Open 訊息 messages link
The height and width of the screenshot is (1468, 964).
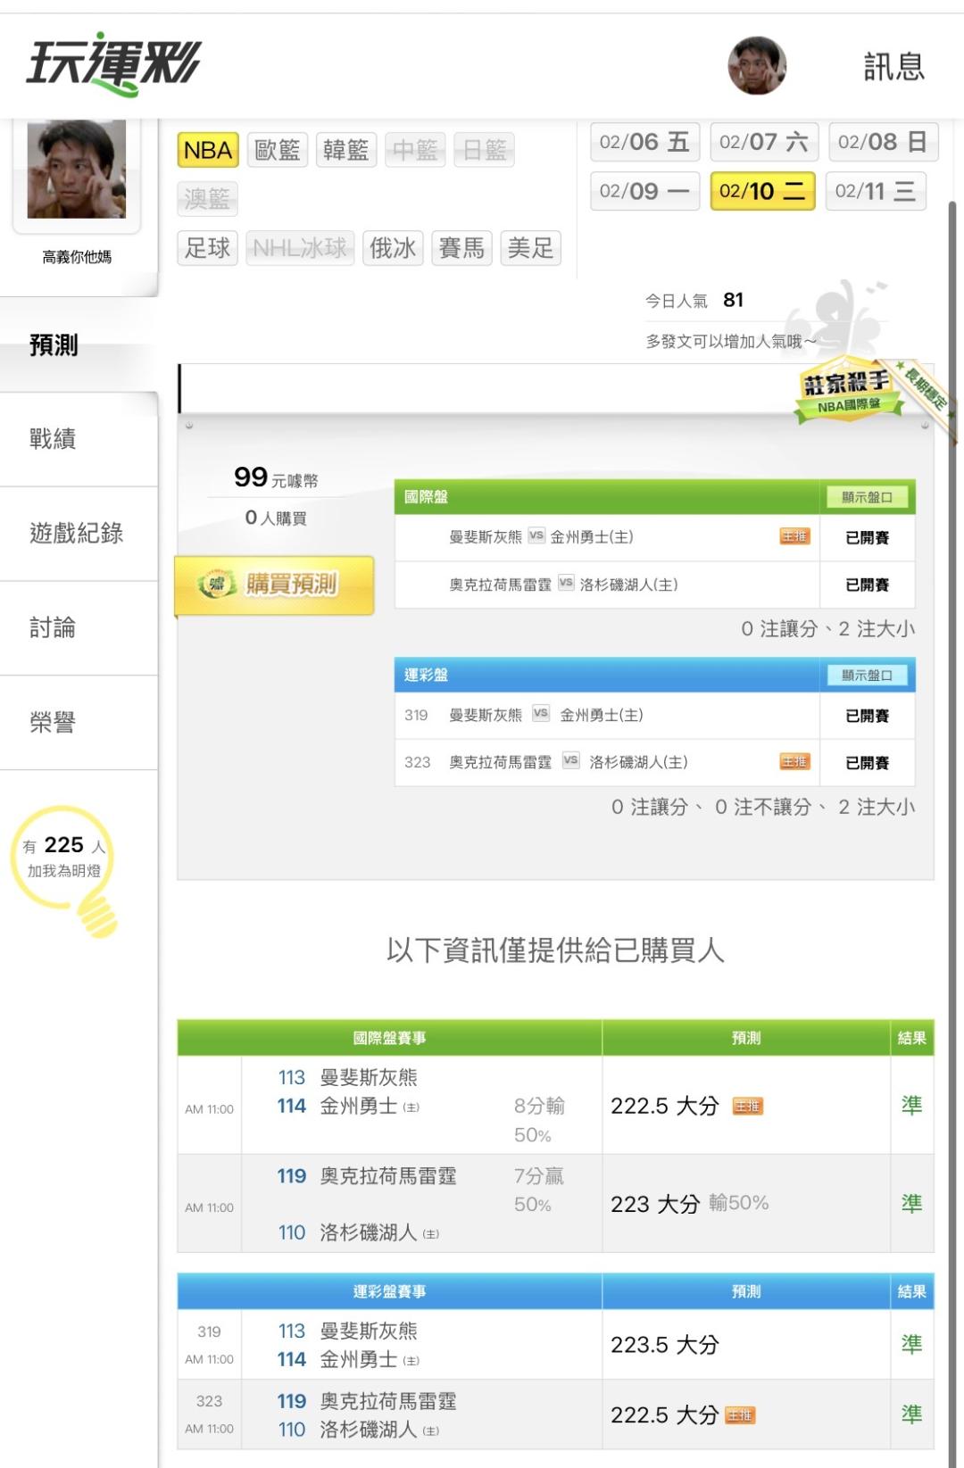pyautogui.click(x=893, y=67)
